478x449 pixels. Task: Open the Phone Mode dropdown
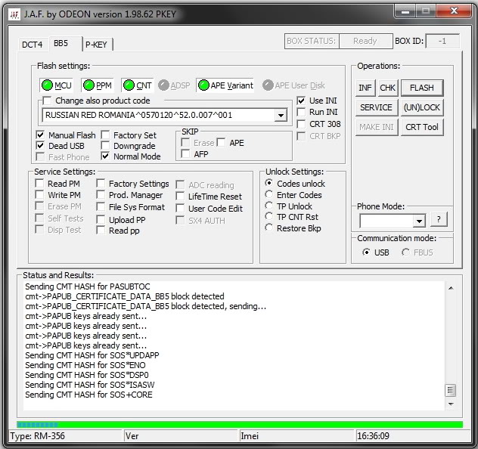[419, 221]
